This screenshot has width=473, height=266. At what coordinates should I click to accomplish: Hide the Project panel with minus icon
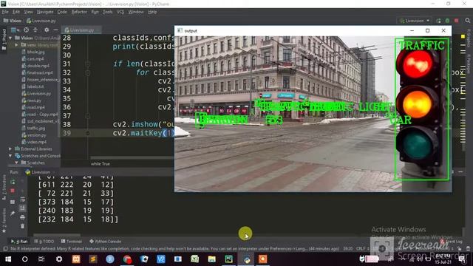[x=55, y=30]
